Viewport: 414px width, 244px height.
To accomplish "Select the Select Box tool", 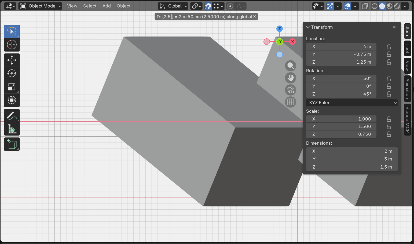I will pos(12,31).
